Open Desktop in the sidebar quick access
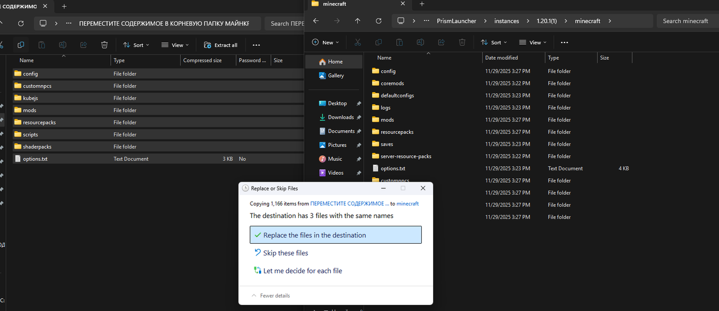Viewport: 719px width, 311px height. (335, 103)
